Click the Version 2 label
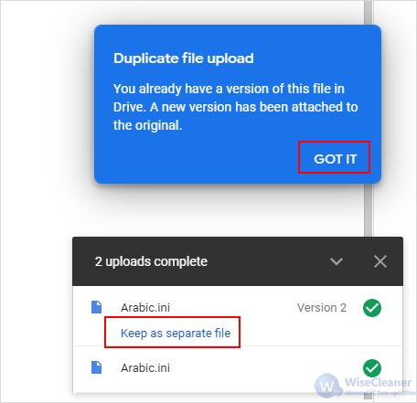This screenshot has width=417, height=403. pyautogui.click(x=322, y=308)
